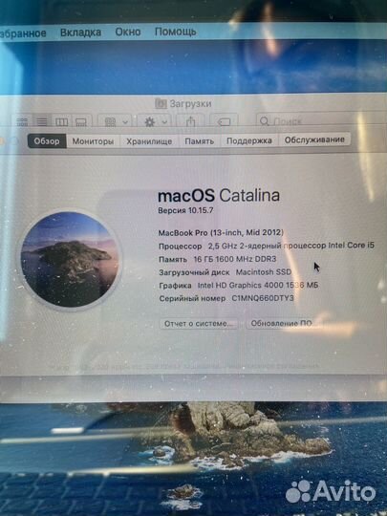Click the Finder search field
This screenshot has width=387, height=516.
321,121
